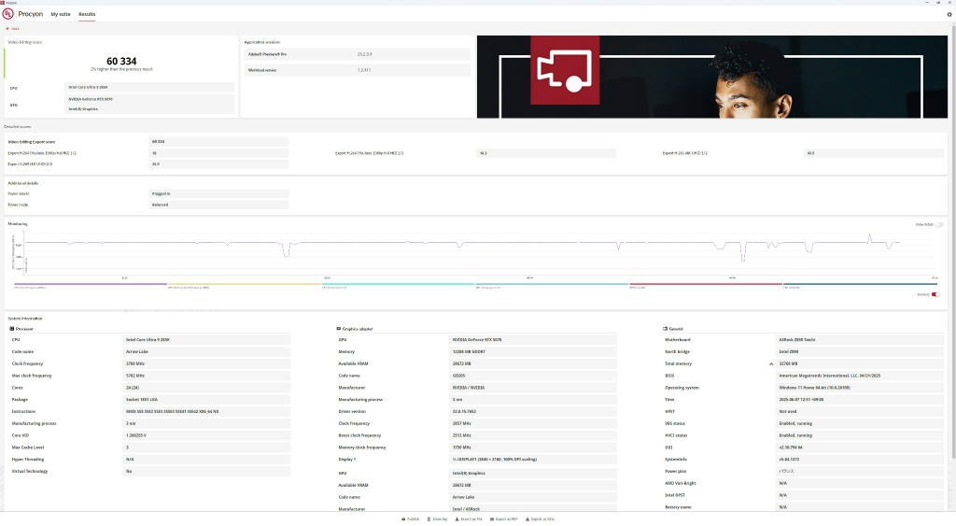Switch to the My suite tab
This screenshot has height=526, width=956.
tap(61, 14)
